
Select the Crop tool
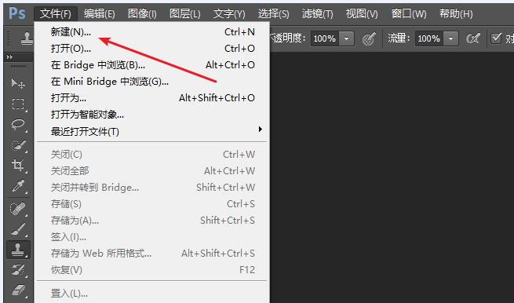click(18, 166)
